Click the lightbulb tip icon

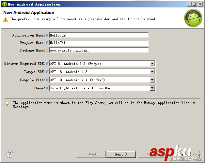click(x=7, y=103)
